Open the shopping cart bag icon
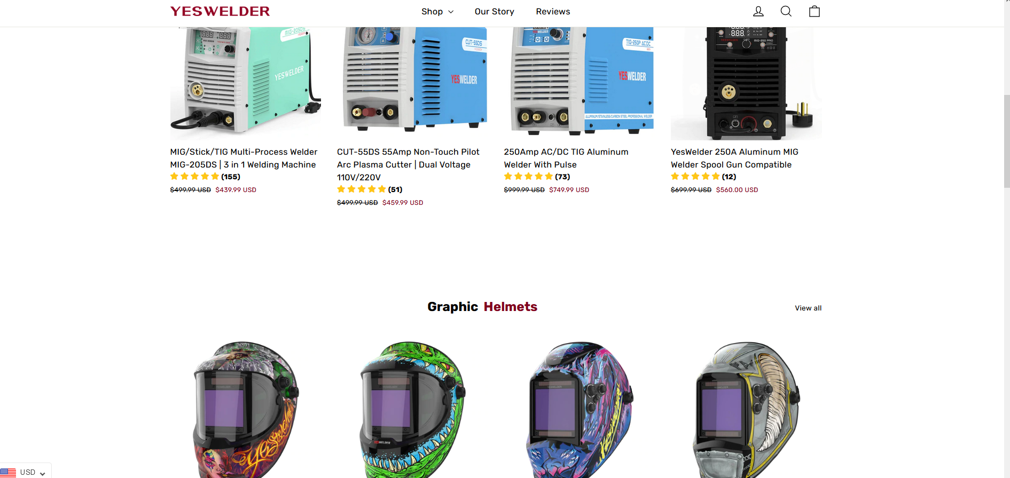The width and height of the screenshot is (1010, 478). (x=814, y=11)
